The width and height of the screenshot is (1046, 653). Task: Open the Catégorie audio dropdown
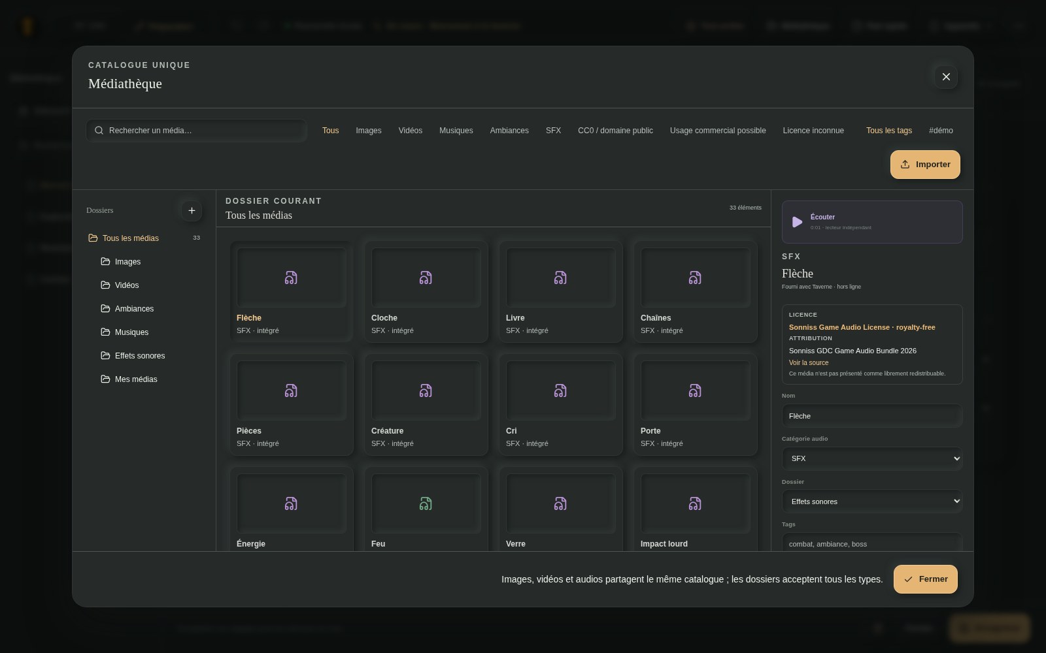[872, 458]
